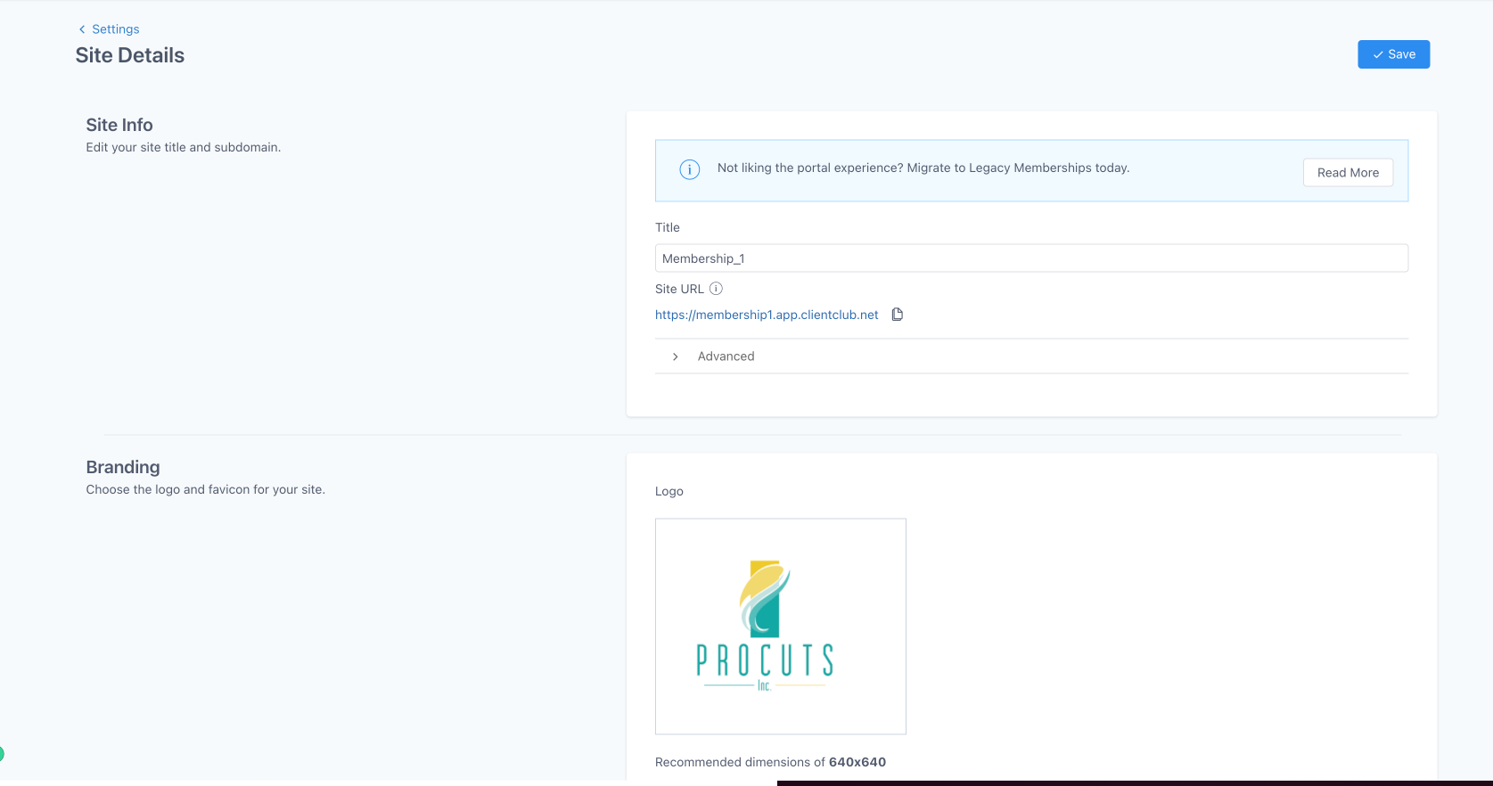Click the Branding heading
This screenshot has width=1493, height=786.
coord(123,467)
